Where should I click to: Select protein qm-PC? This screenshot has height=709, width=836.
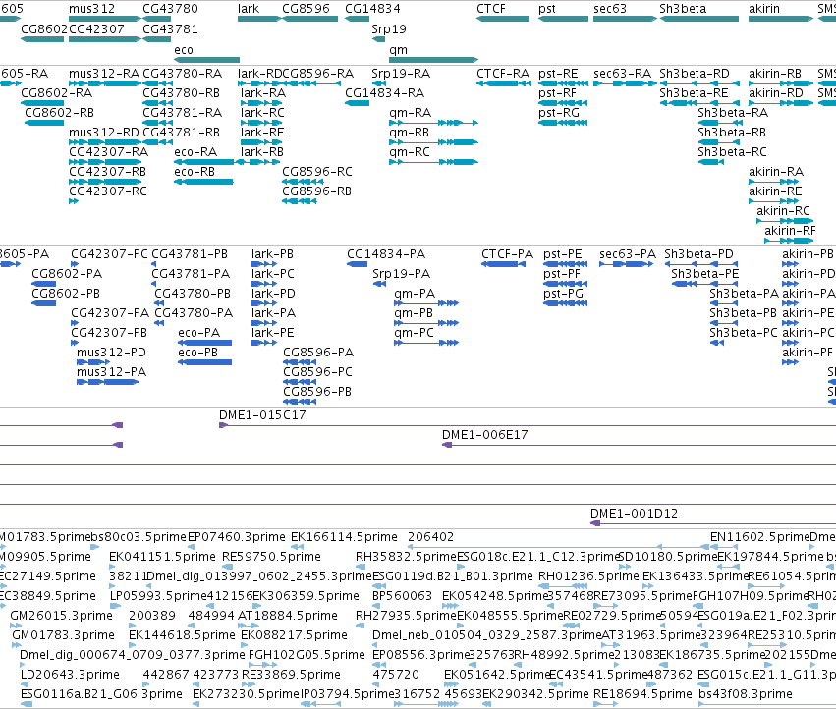(426, 343)
